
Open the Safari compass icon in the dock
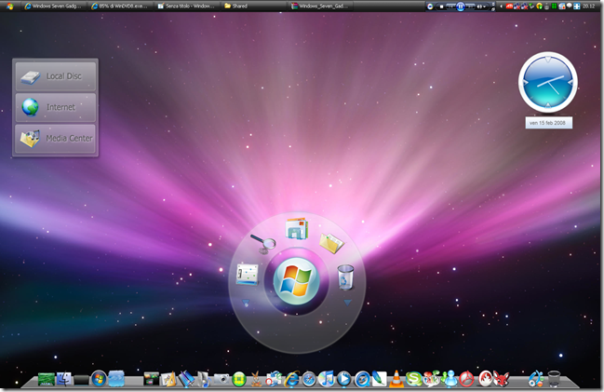pos(309,379)
